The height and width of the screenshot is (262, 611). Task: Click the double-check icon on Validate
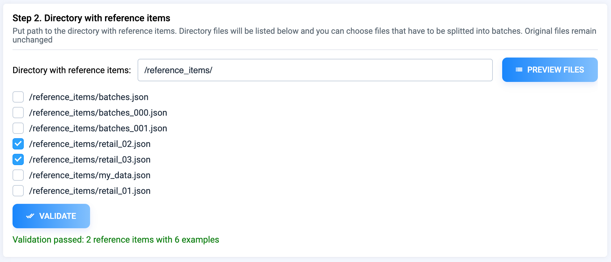[30, 216]
